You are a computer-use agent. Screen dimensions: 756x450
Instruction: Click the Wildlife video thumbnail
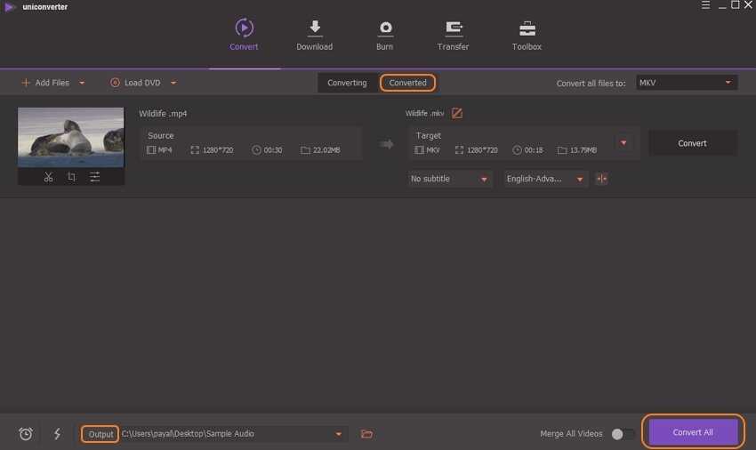(71, 137)
